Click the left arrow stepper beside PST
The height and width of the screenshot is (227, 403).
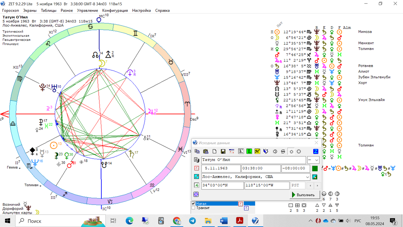311,185
